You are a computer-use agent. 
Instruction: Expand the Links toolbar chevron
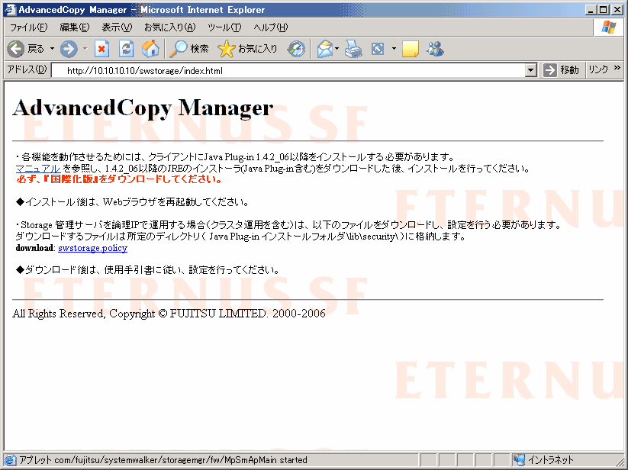(617, 68)
